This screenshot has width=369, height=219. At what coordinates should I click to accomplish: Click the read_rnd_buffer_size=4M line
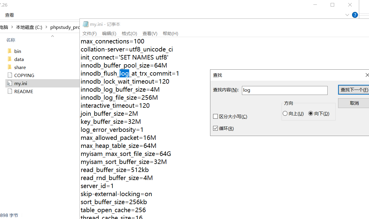[117, 178]
